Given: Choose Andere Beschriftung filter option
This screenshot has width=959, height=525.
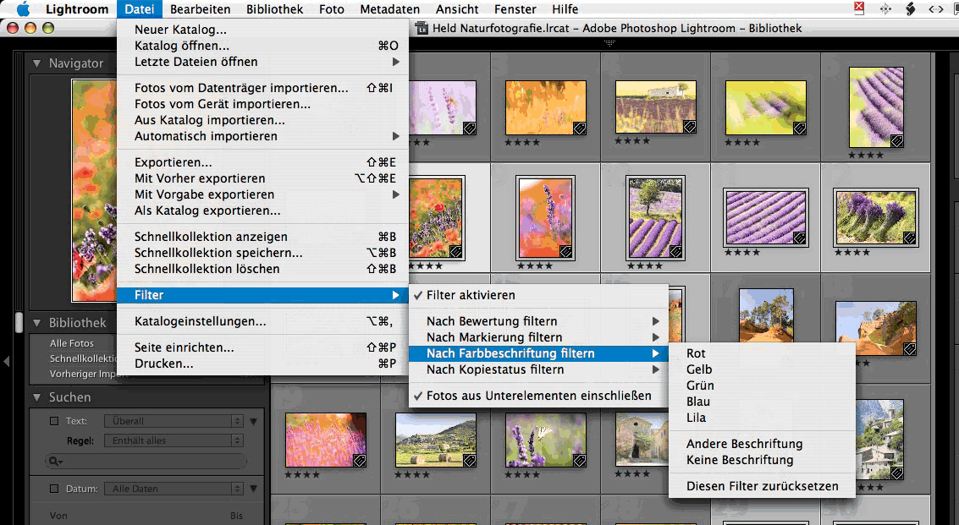Looking at the screenshot, I should pos(762,444).
